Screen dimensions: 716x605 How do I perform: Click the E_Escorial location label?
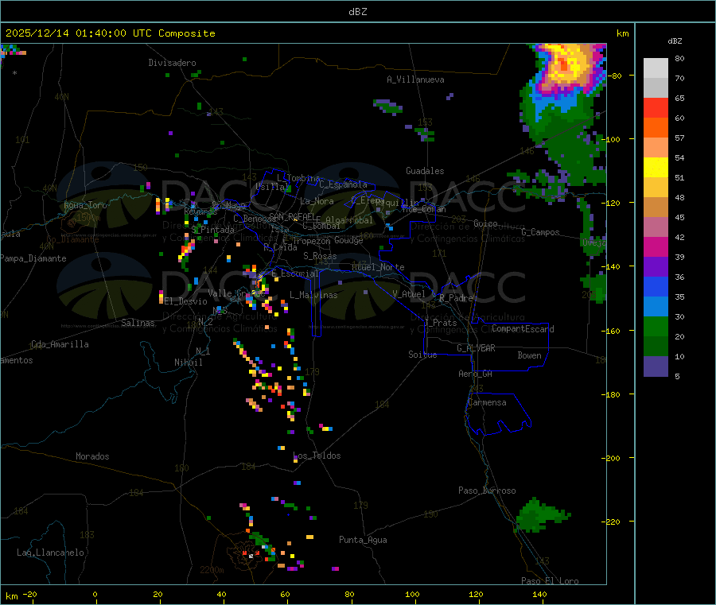click(295, 273)
